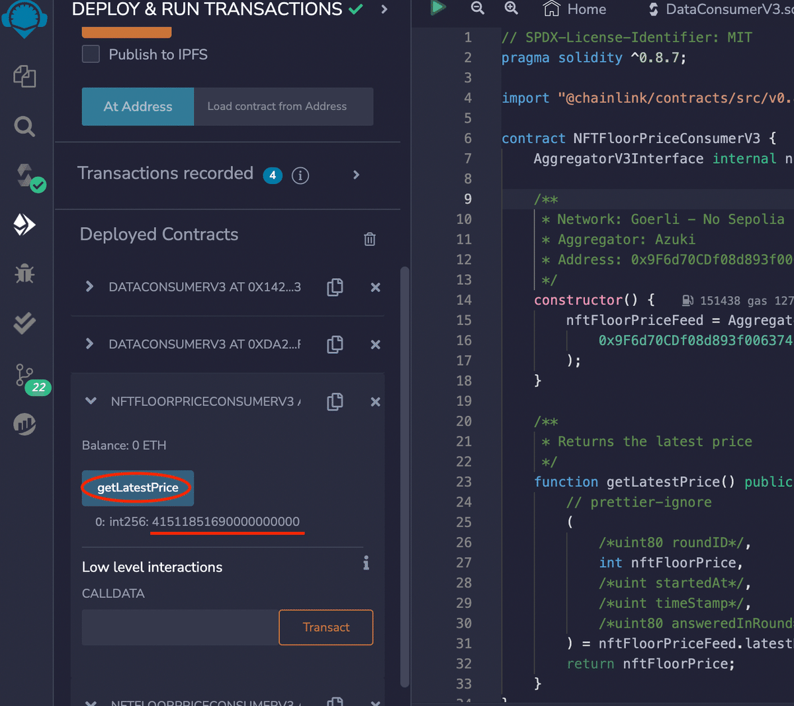
Task: Click the '* Returns the latest price' comment
Action: pyautogui.click(x=646, y=441)
